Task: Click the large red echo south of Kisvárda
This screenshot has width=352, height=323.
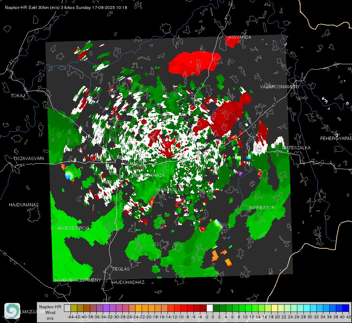Action: tap(195, 63)
